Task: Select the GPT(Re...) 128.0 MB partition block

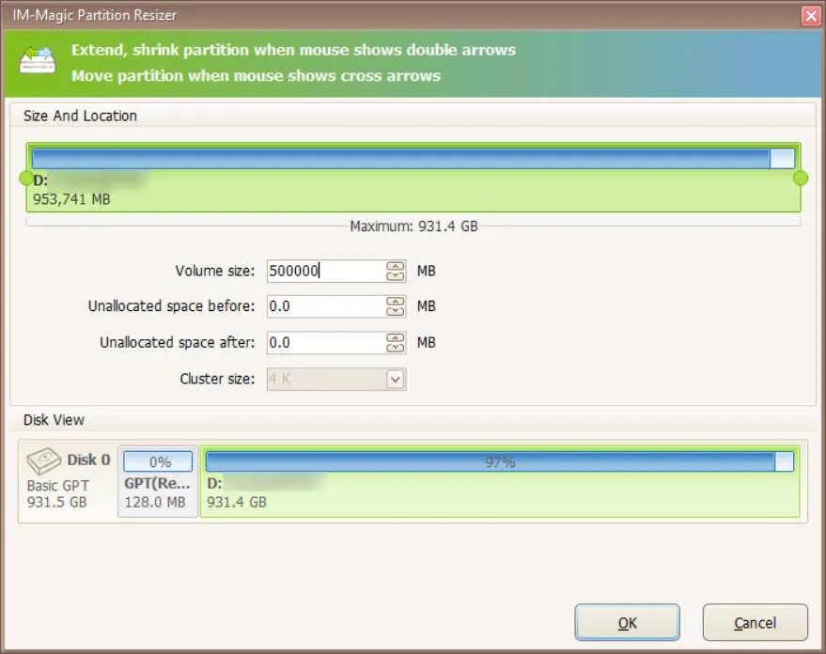Action: 156,478
